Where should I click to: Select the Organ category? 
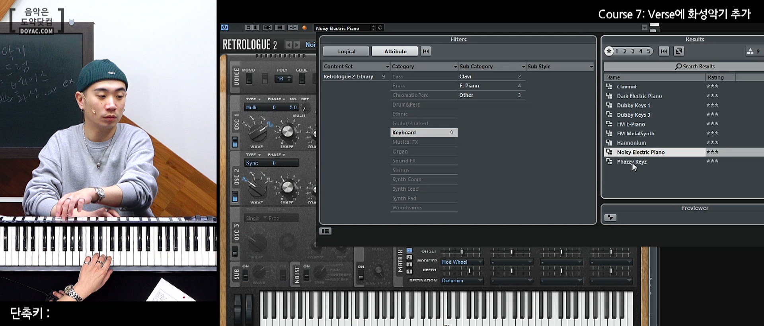424,151
